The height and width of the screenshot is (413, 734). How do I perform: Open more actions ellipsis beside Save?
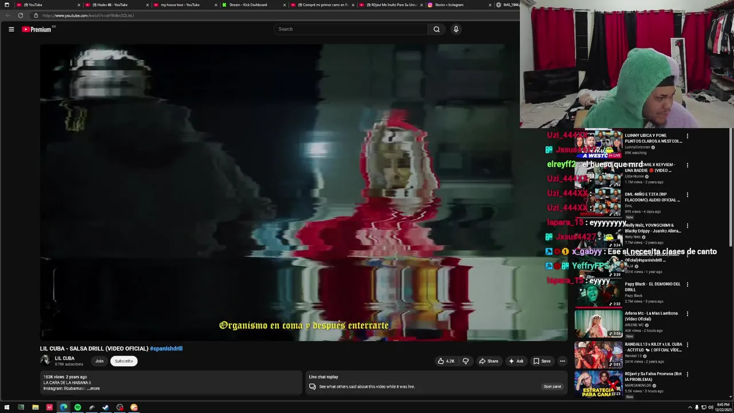(x=563, y=361)
